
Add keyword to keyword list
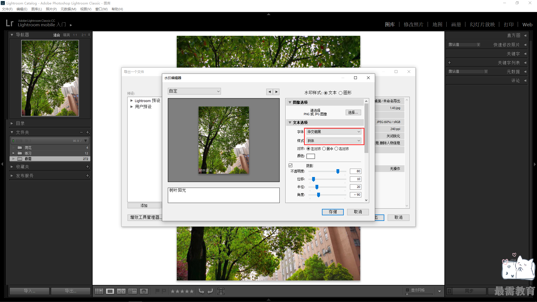pyautogui.click(x=449, y=63)
